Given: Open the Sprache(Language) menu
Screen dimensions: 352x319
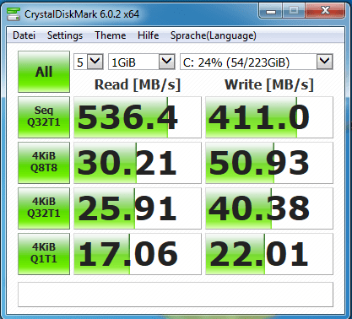Looking at the screenshot, I should tap(214, 35).
